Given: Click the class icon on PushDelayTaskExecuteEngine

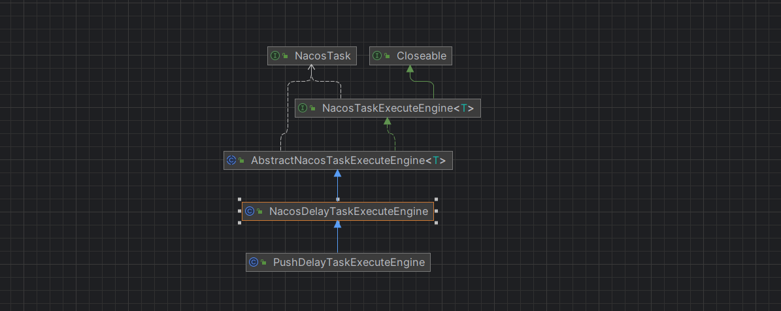Looking at the screenshot, I should [254, 262].
